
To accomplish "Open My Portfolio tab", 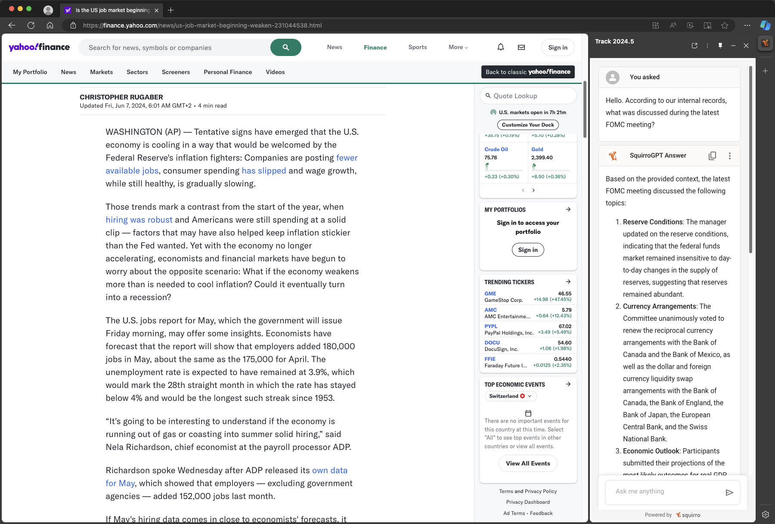I will (30, 72).
